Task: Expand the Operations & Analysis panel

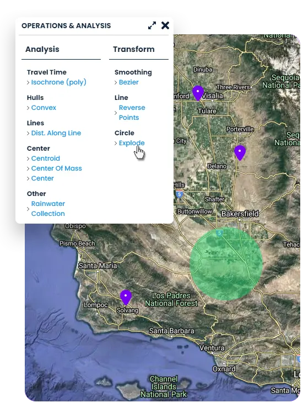Action: [152, 25]
